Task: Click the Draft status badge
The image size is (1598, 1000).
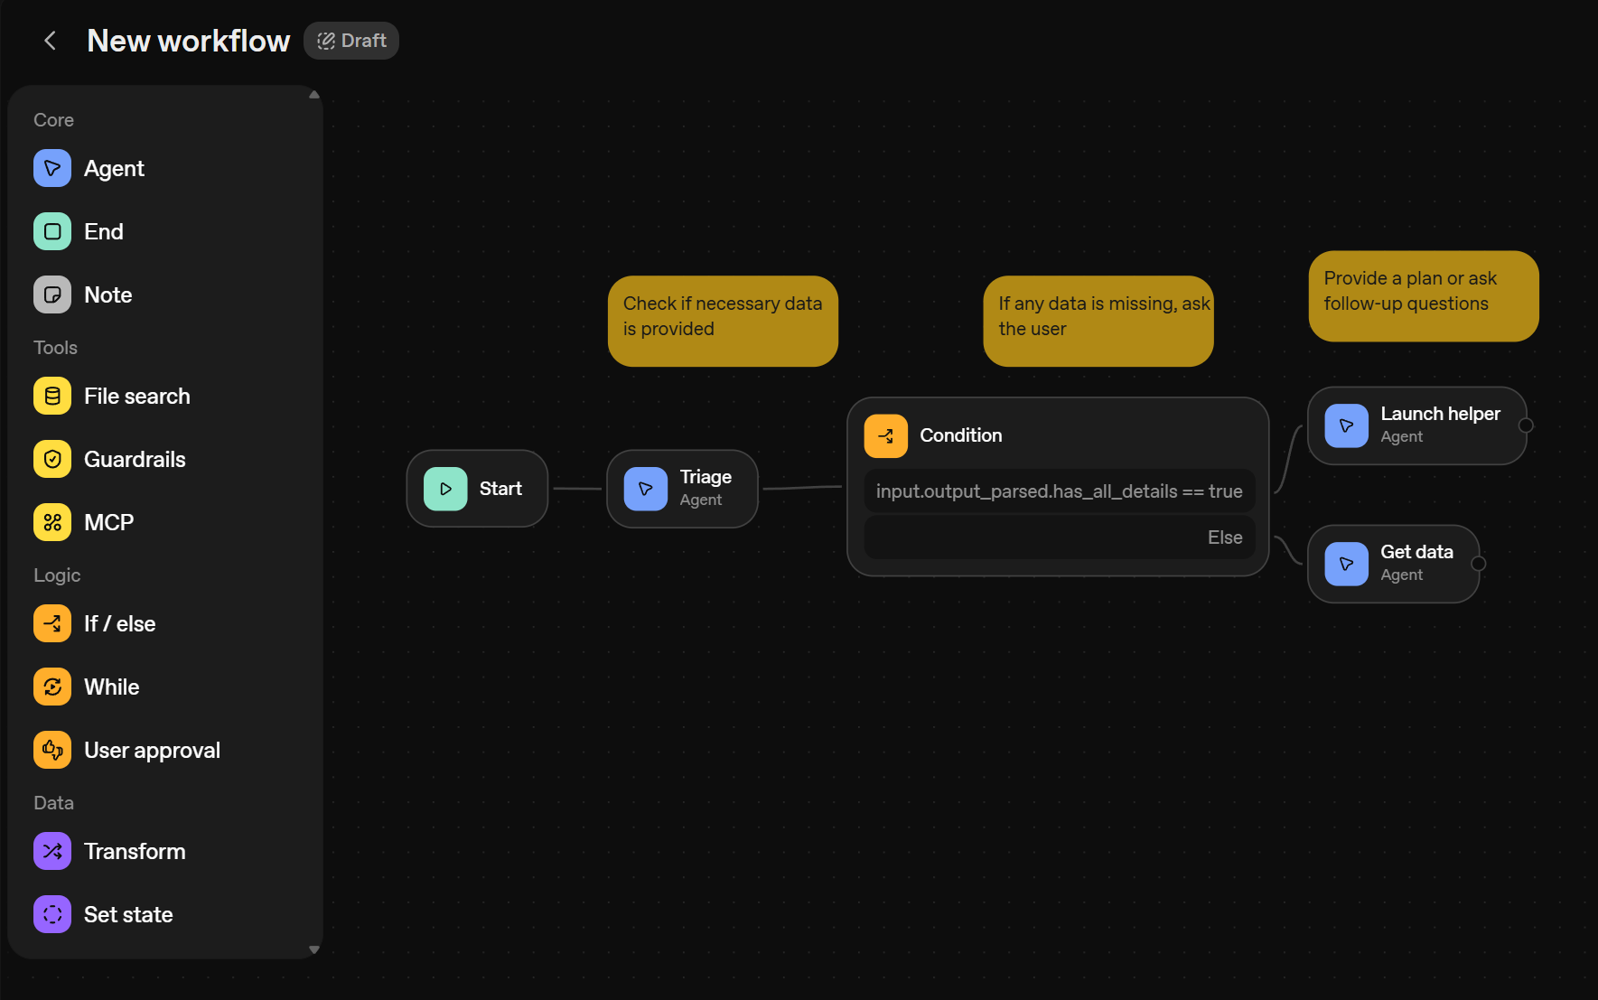Action: (x=351, y=41)
